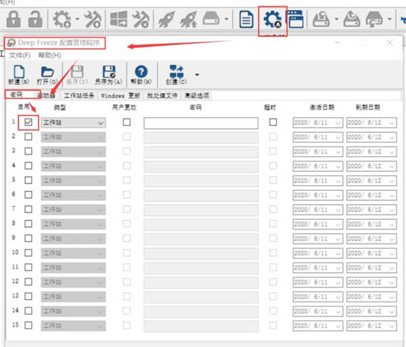The image size is (406, 347).
Task: Click the wrench tools icon beside the gear
Action: 93,19
